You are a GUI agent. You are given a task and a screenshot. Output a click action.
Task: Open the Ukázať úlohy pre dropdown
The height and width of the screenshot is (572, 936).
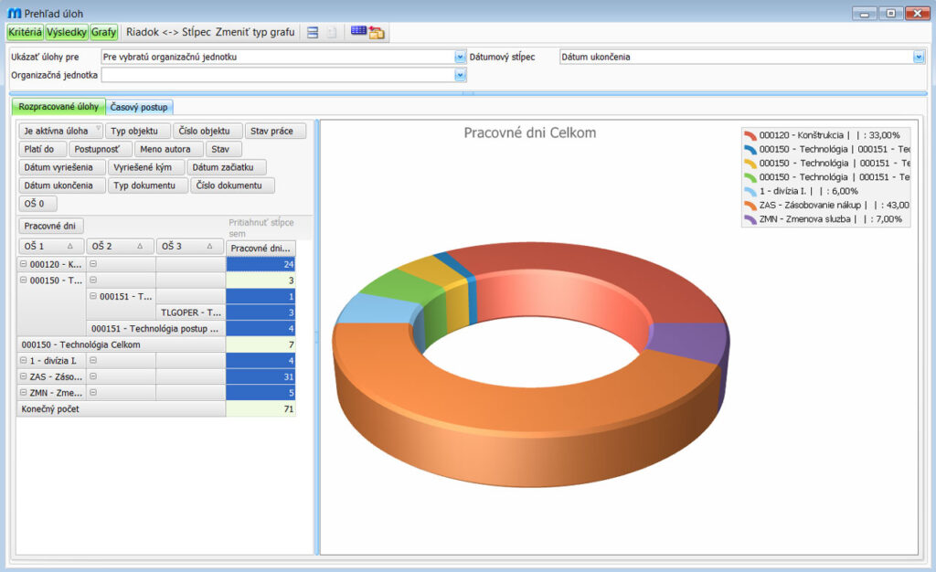click(460, 57)
